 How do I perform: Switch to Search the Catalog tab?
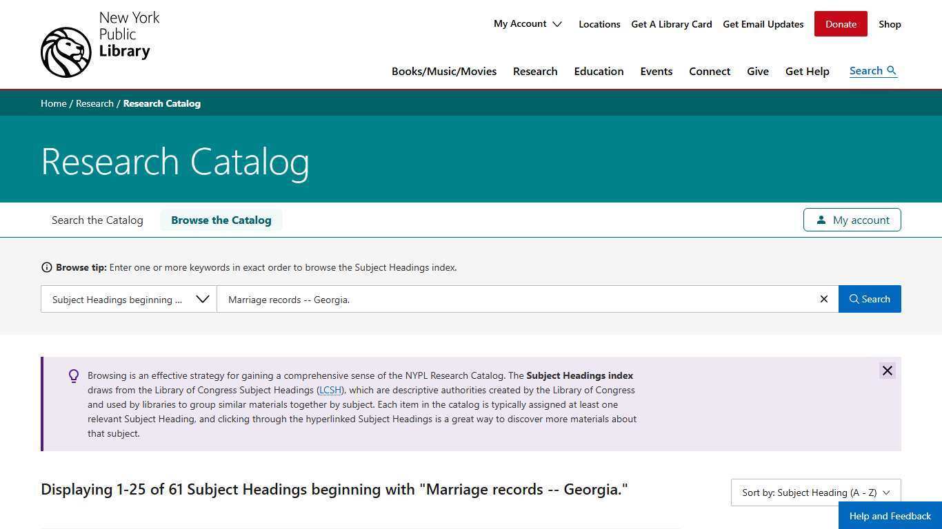[x=97, y=220]
